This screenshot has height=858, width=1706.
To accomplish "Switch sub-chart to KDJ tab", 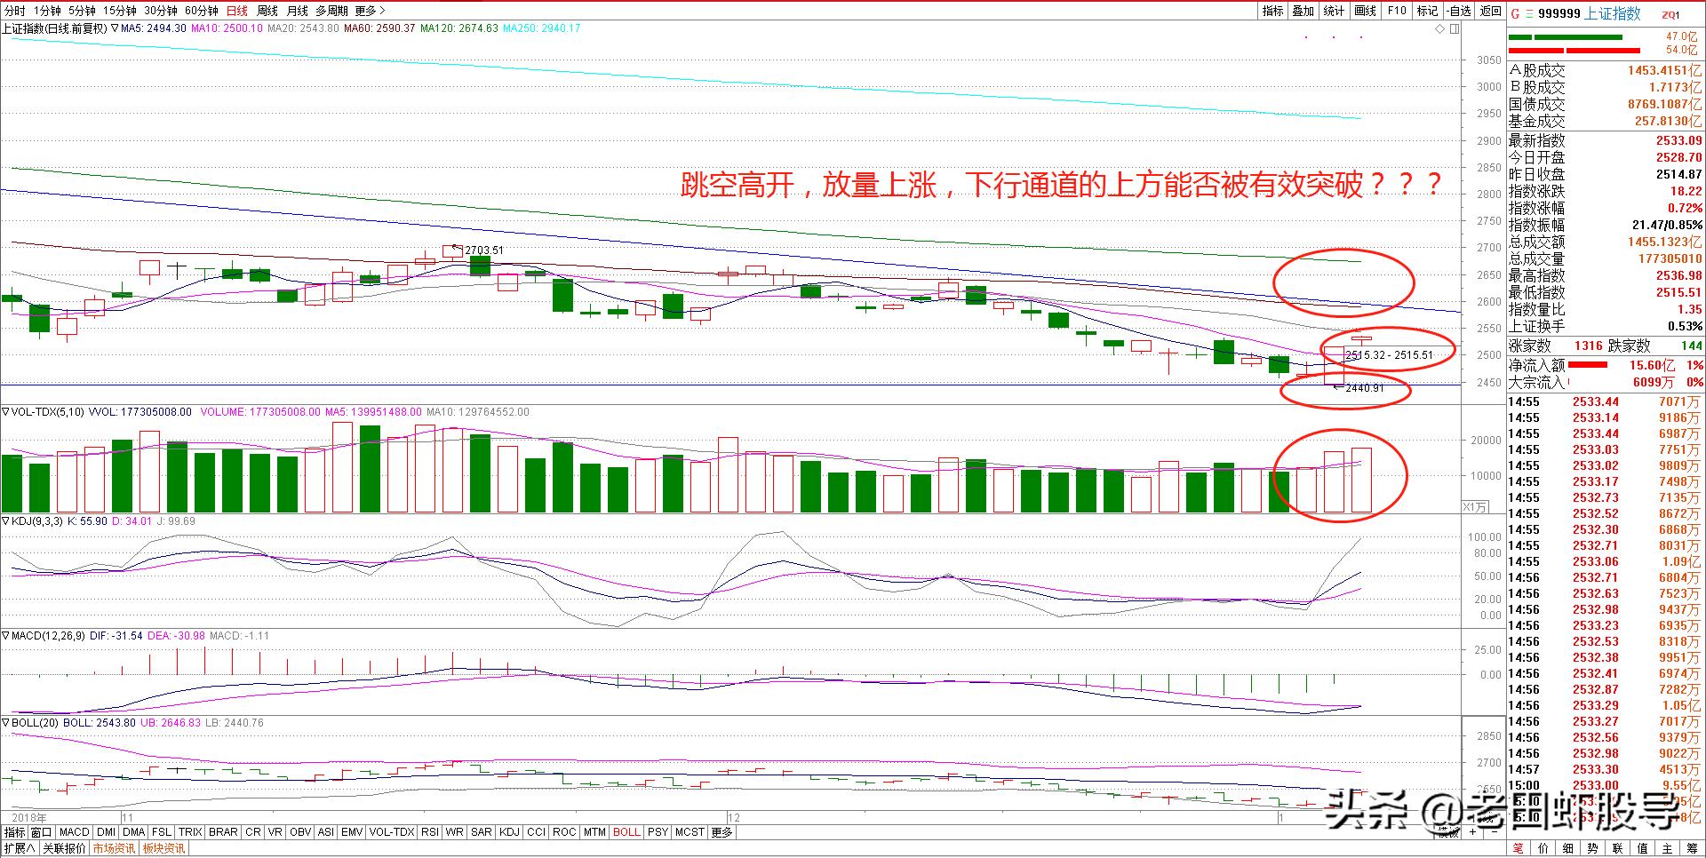I will [509, 832].
